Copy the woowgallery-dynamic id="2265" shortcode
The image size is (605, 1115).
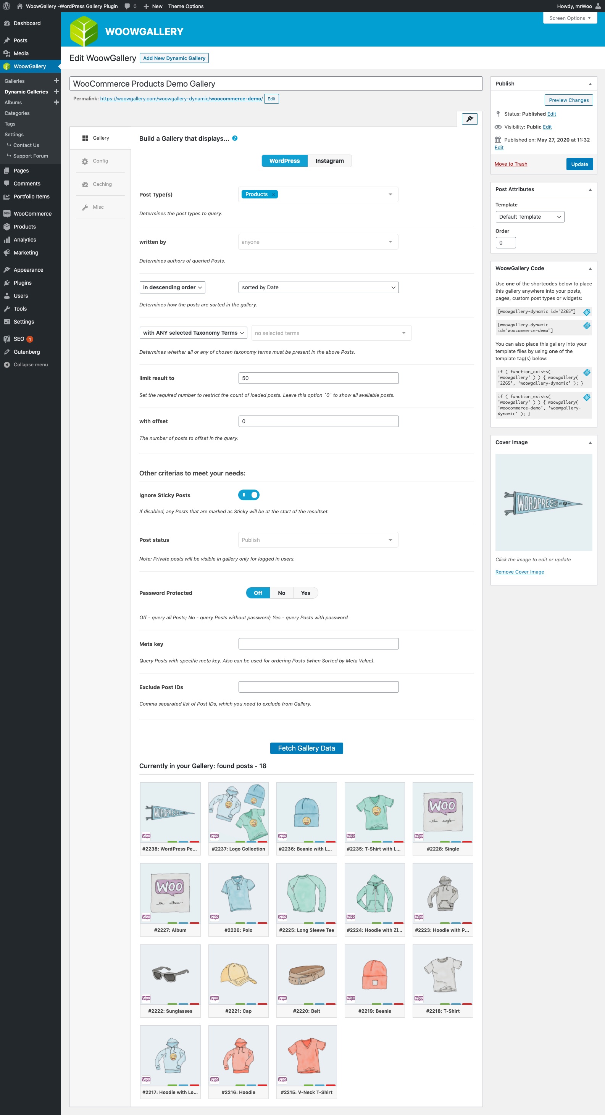click(586, 312)
